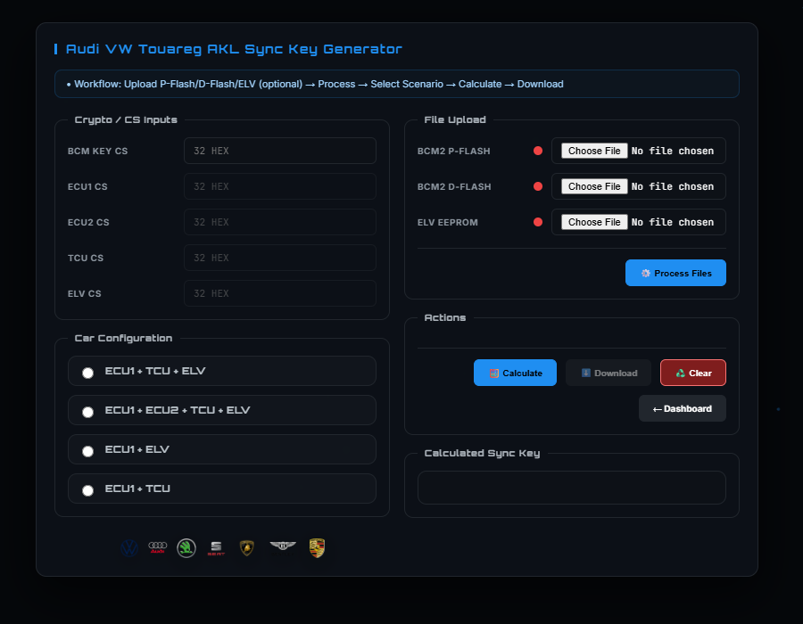Click the Lamborghini logo icon
Screen dimensions: 803x624
tap(246, 547)
